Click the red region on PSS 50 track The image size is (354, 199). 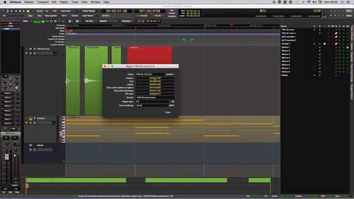[x=150, y=55]
